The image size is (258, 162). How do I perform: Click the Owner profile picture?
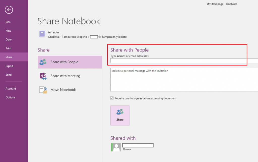[x=116, y=147]
